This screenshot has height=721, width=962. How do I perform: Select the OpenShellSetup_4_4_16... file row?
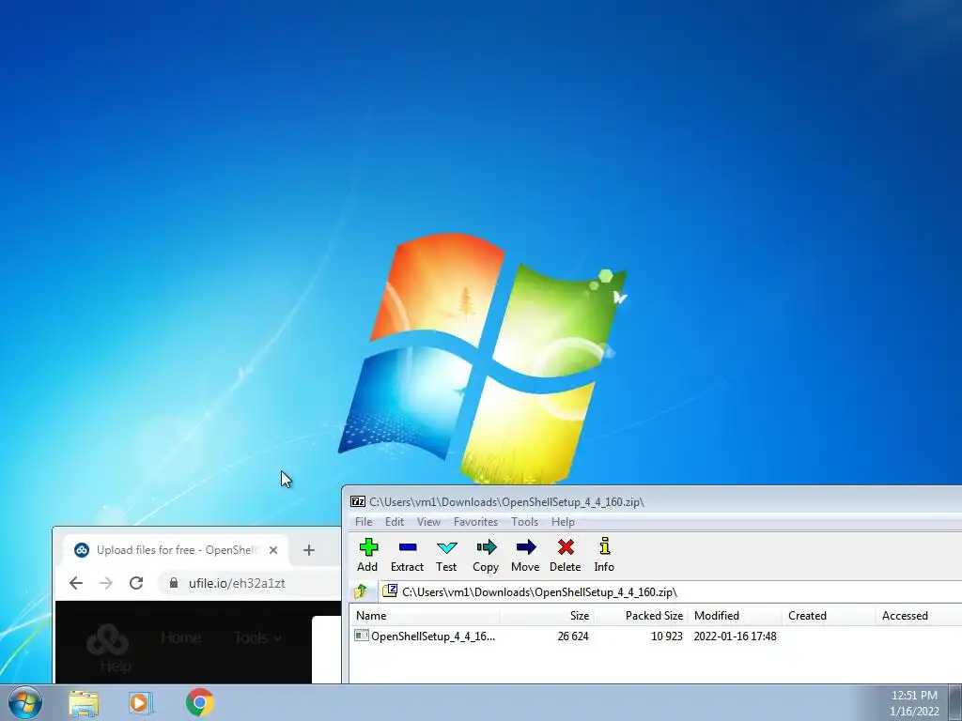point(655,636)
